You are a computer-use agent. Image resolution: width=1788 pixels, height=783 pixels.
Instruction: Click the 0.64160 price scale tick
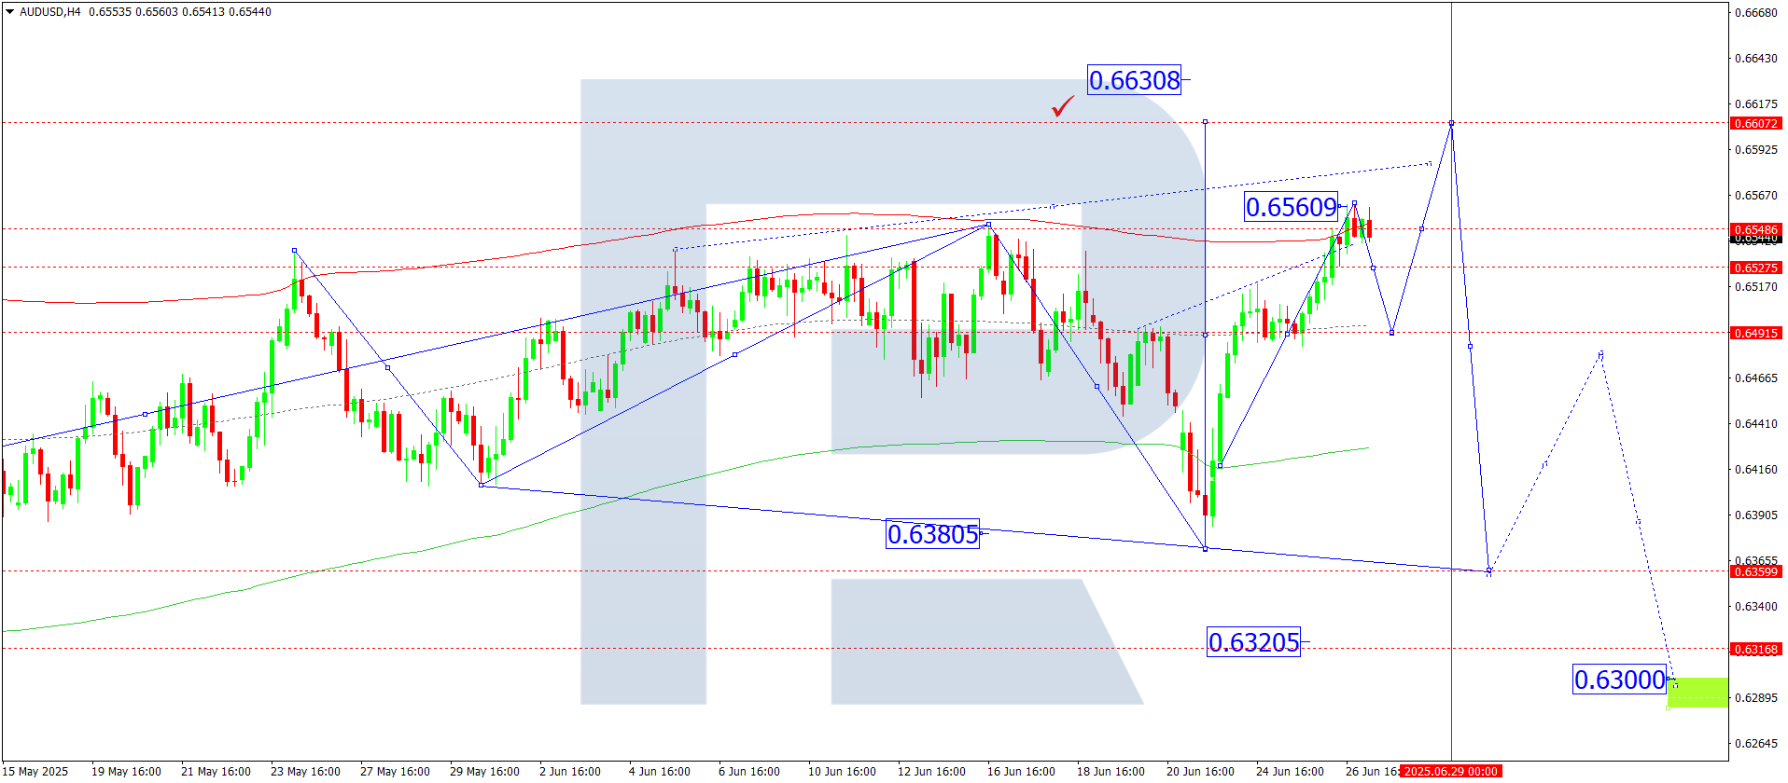coord(1755,469)
